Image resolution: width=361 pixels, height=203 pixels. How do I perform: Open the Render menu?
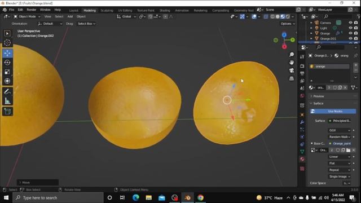click(x=32, y=10)
